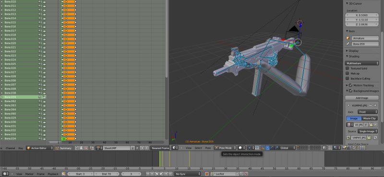Insert keyframe with the key icon in timeline
The image size is (384, 177).
point(241,174)
